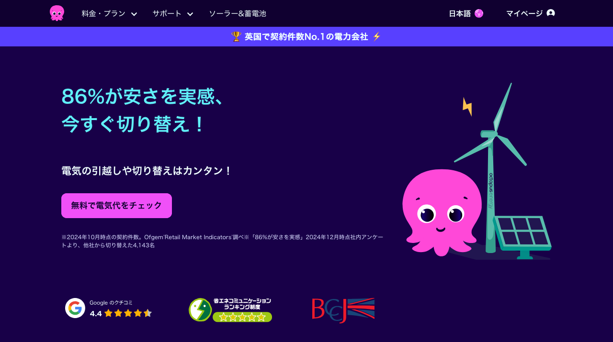This screenshot has width=613, height=342.
Task: Click the user avatar icon beside マイページ
Action: point(551,13)
